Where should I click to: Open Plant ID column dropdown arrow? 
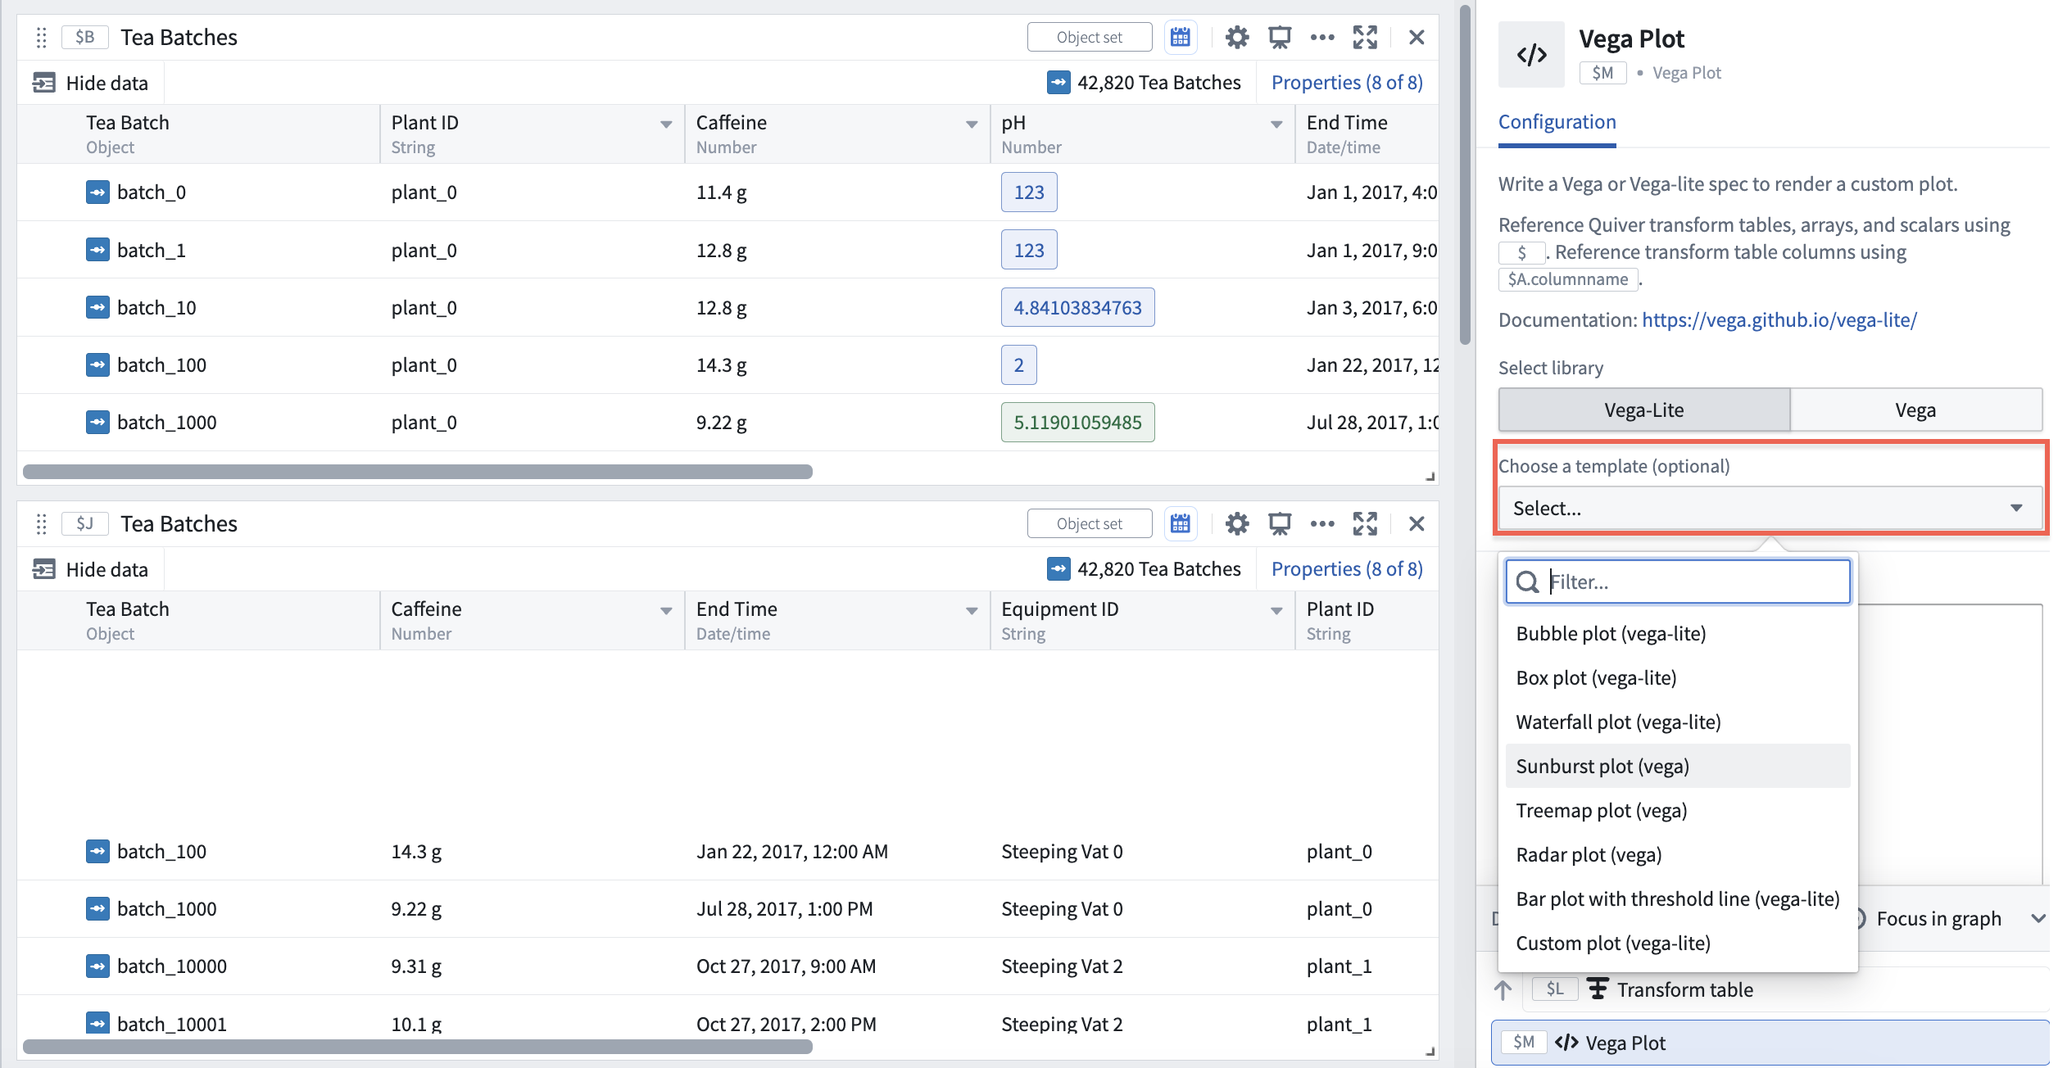[x=666, y=124]
